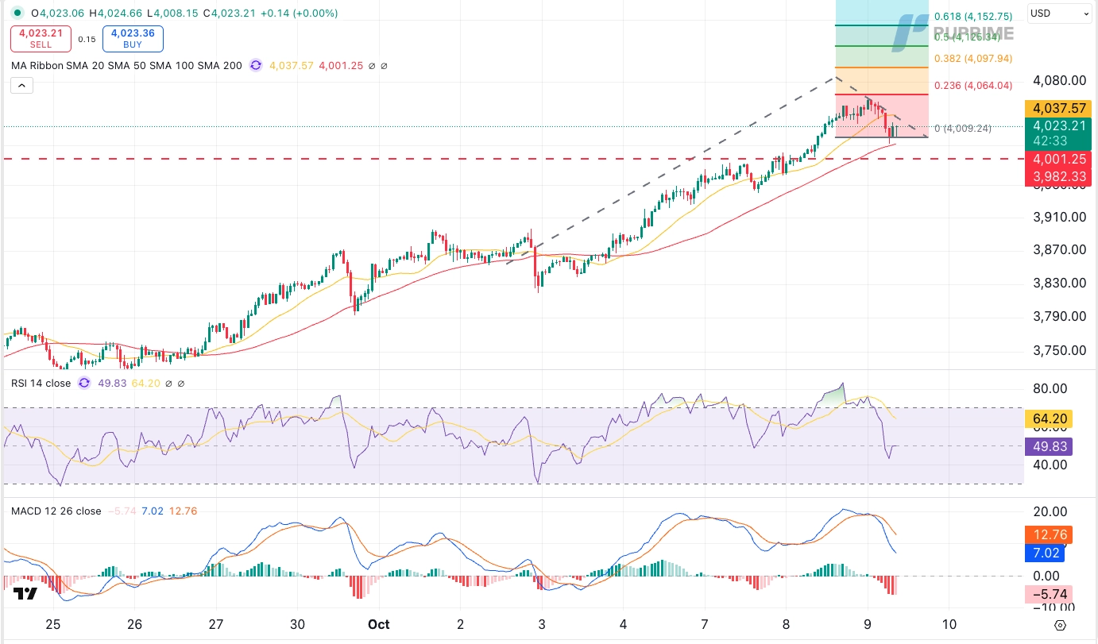Image resolution: width=1098 pixels, height=644 pixels.
Task: Click the TradingView logo icon
Action: coord(25,594)
